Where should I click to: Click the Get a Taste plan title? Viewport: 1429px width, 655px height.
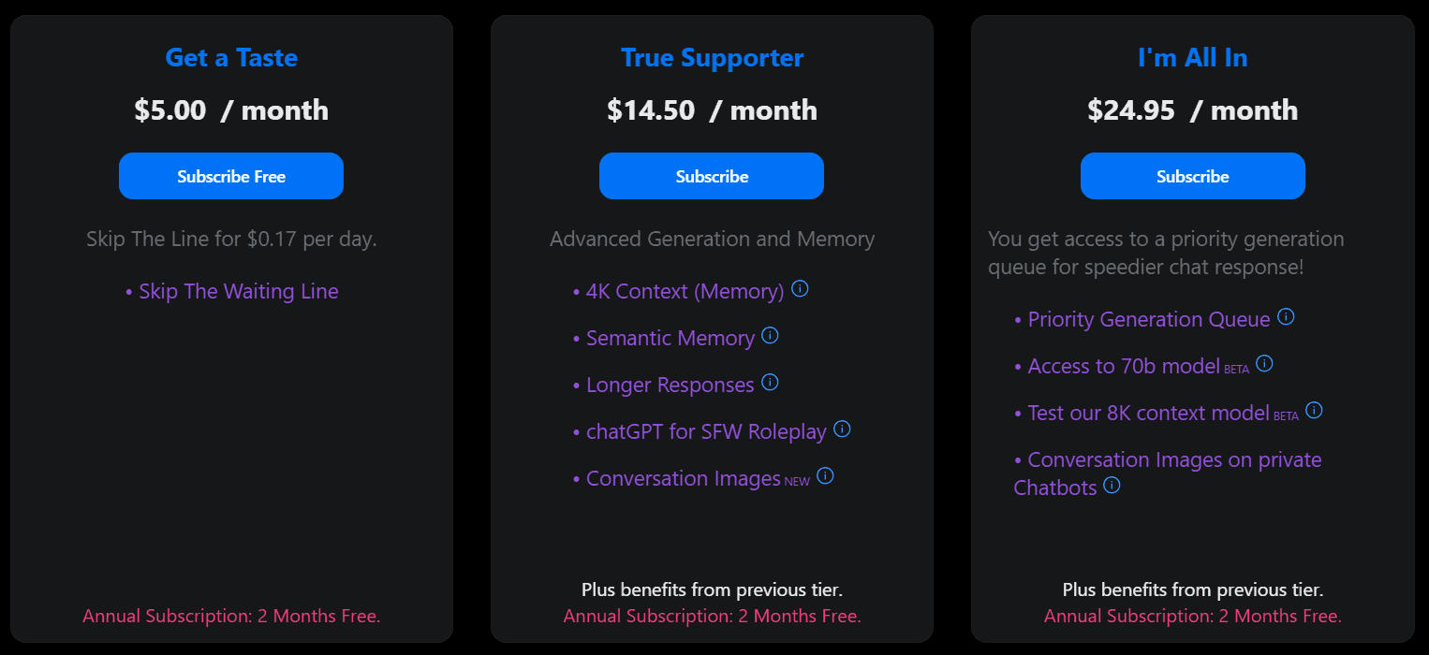click(231, 58)
